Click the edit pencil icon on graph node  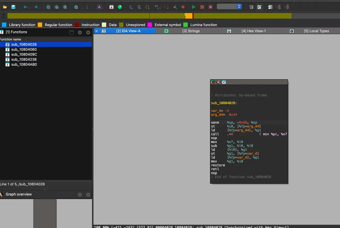point(218,82)
